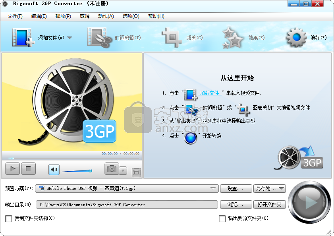Click the time trim icon in step 2
This screenshot has width=334, height=236.
coord(191,109)
